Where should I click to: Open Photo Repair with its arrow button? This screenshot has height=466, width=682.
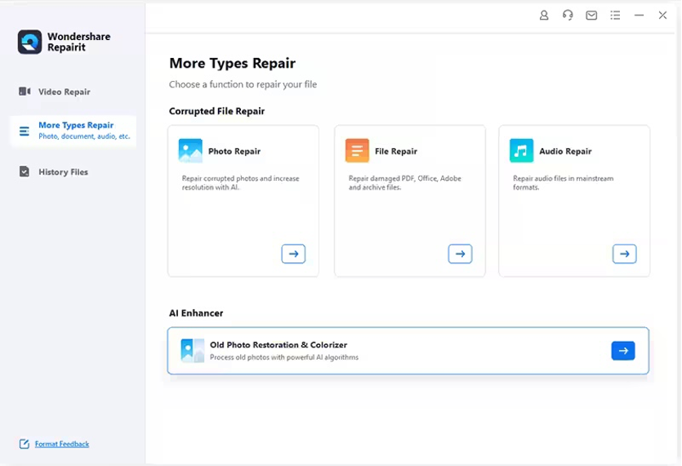click(293, 254)
